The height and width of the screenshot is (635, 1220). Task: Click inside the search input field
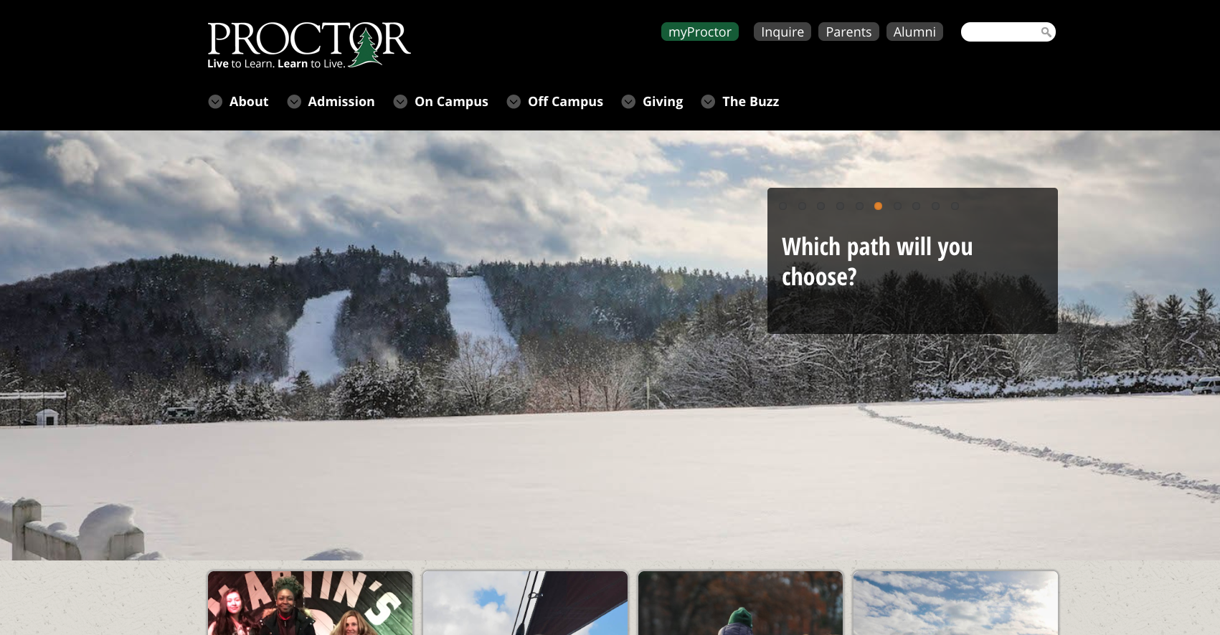pyautogui.click(x=1001, y=32)
